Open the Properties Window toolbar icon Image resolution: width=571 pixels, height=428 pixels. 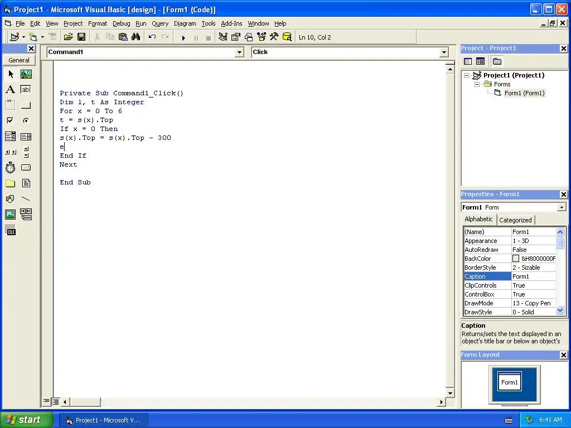pos(236,37)
